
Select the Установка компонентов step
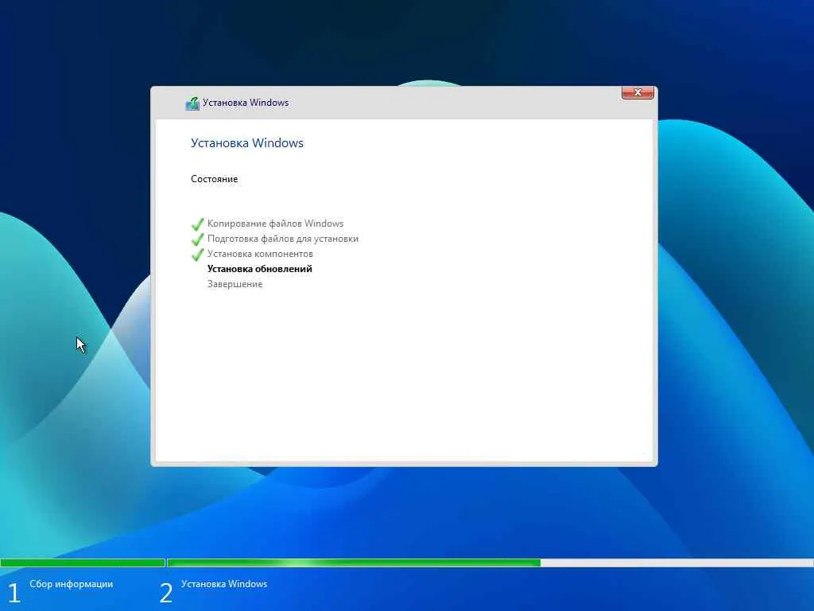[x=260, y=254]
